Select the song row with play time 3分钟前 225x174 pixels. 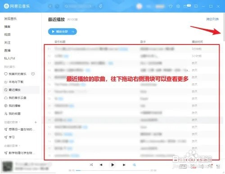click(x=133, y=49)
